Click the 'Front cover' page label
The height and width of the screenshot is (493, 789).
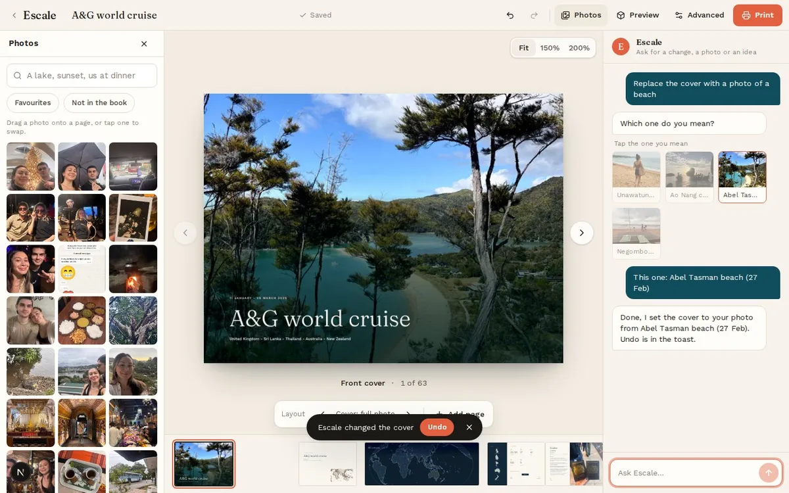pyautogui.click(x=363, y=383)
